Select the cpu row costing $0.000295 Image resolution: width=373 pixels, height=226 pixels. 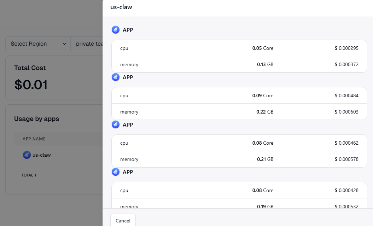coord(239,48)
